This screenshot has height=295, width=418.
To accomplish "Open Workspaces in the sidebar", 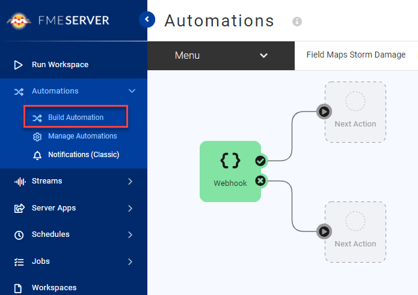I will click(54, 288).
